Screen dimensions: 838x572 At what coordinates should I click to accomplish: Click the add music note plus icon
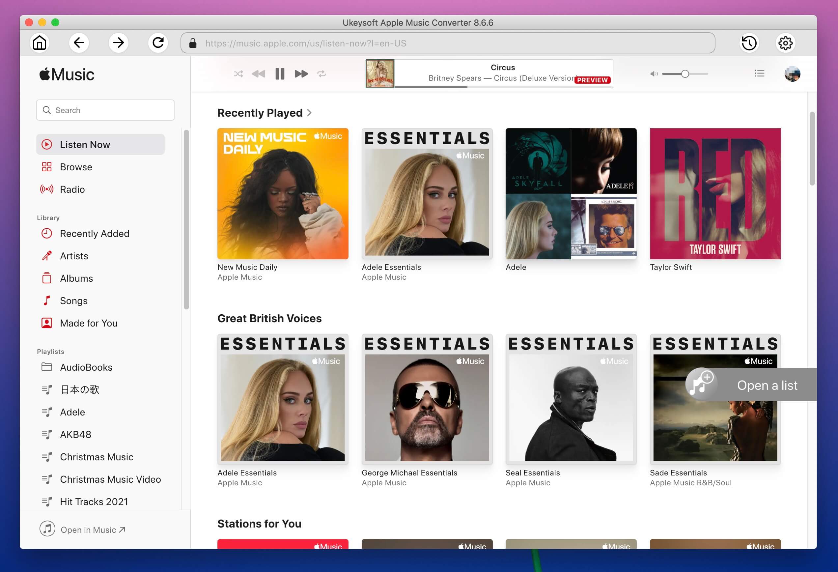point(701,384)
